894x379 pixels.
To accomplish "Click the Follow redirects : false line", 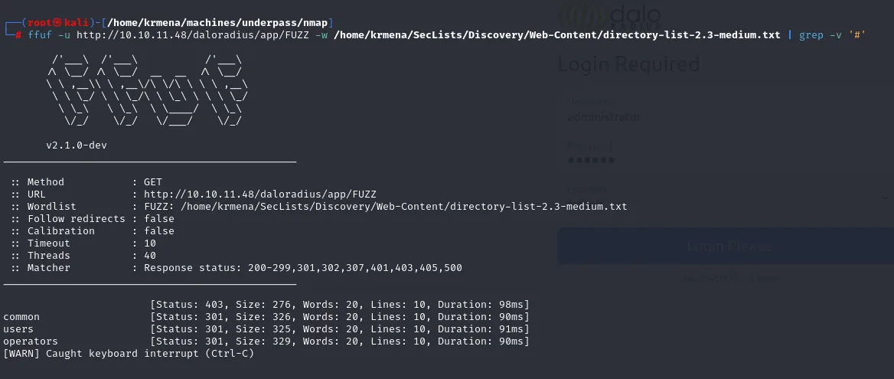I will (93, 219).
